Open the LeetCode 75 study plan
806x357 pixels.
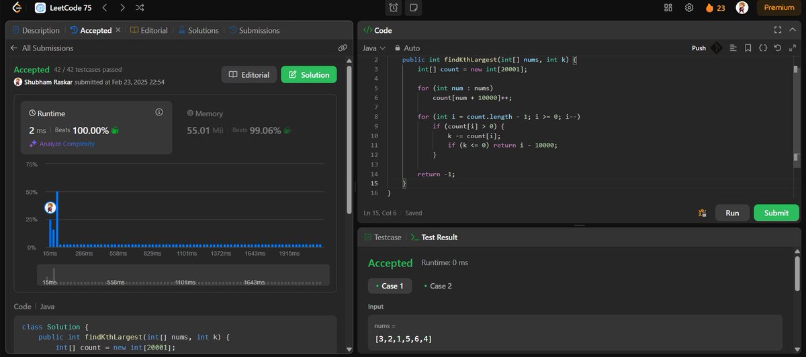pos(62,8)
